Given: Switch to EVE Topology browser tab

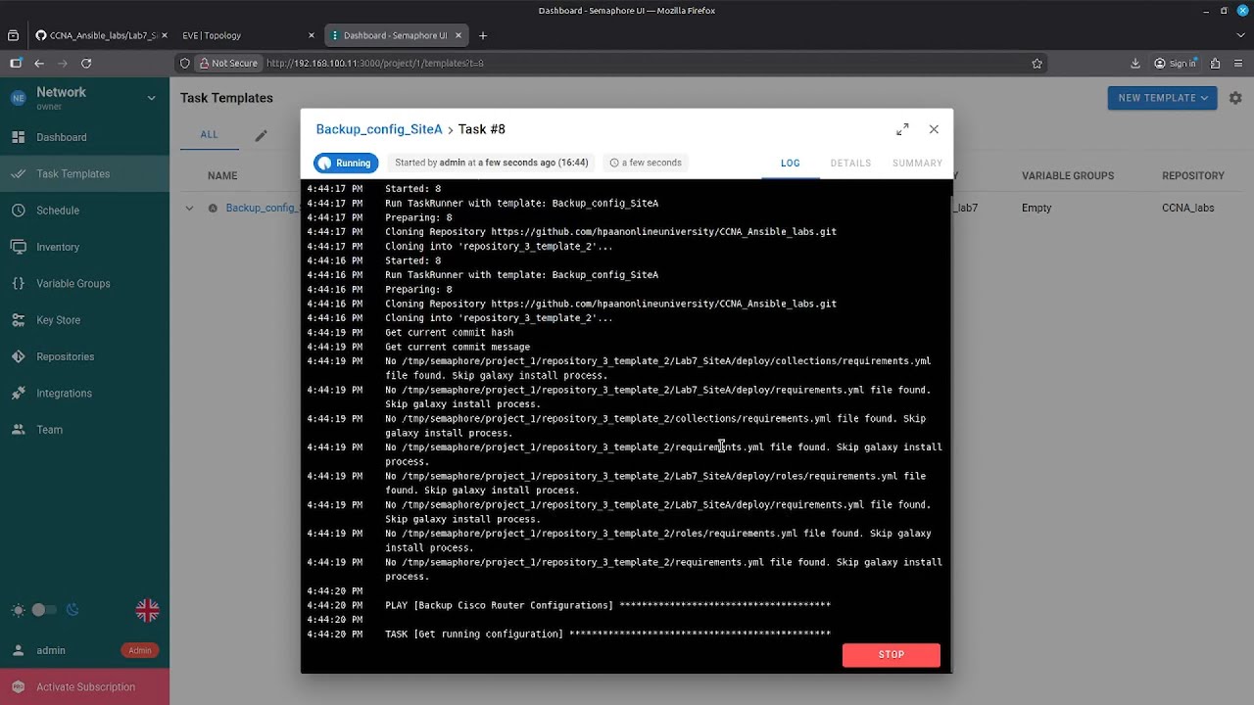Looking at the screenshot, I should 247,35.
